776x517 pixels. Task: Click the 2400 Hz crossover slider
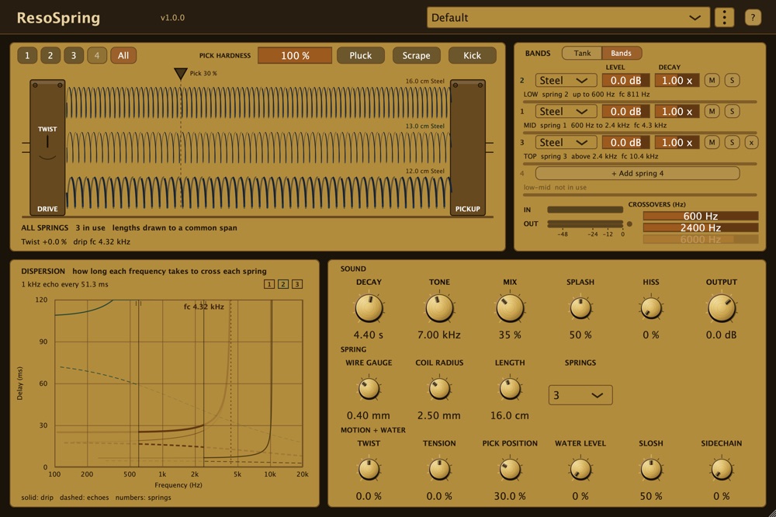coord(700,227)
